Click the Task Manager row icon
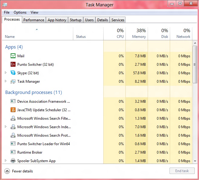 (13, 82)
